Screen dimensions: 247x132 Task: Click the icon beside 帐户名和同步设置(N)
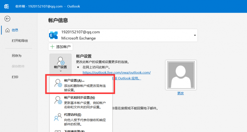[58, 100]
